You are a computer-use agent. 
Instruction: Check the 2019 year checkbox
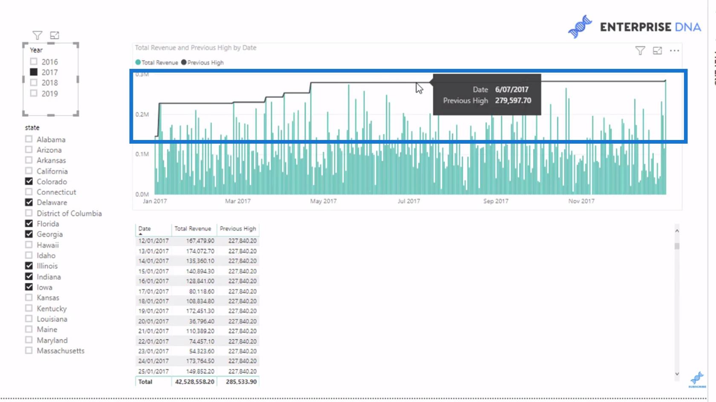click(34, 93)
